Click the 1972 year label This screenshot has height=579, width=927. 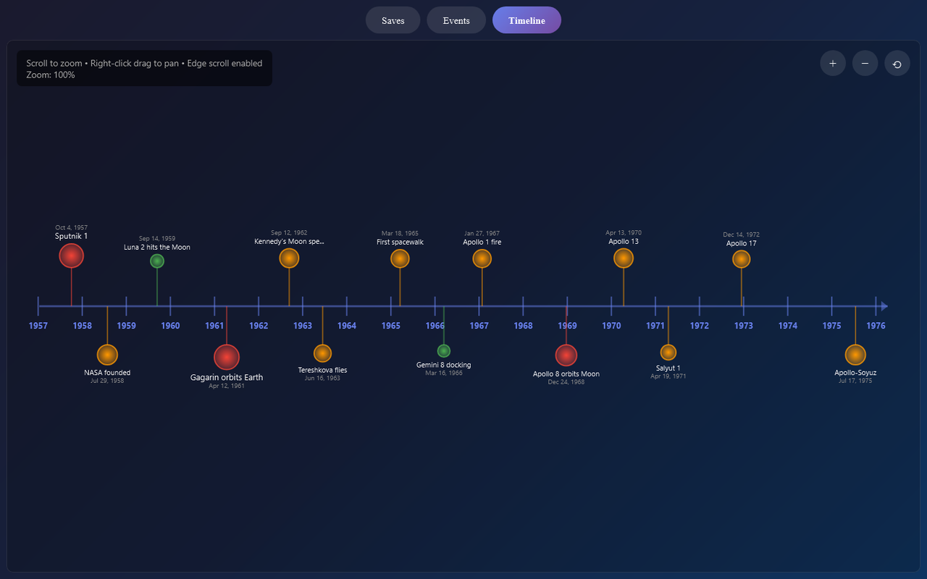tap(700, 326)
